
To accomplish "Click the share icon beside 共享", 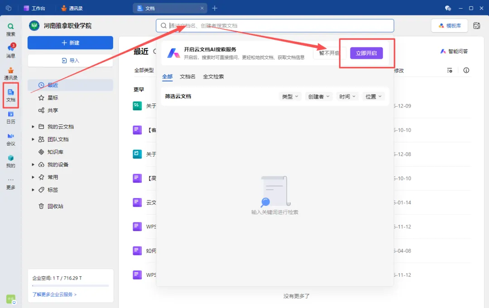I will pyautogui.click(x=41, y=110).
